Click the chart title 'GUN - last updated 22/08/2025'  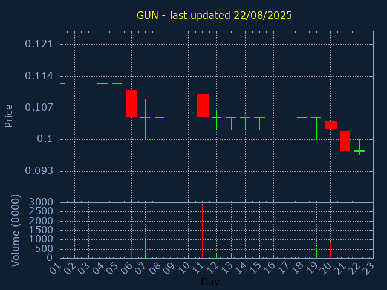pos(214,15)
